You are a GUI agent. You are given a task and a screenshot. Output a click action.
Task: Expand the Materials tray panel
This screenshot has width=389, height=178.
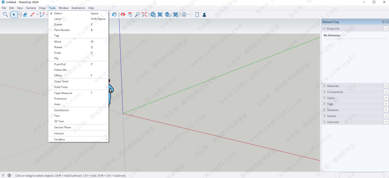[x=332, y=86]
